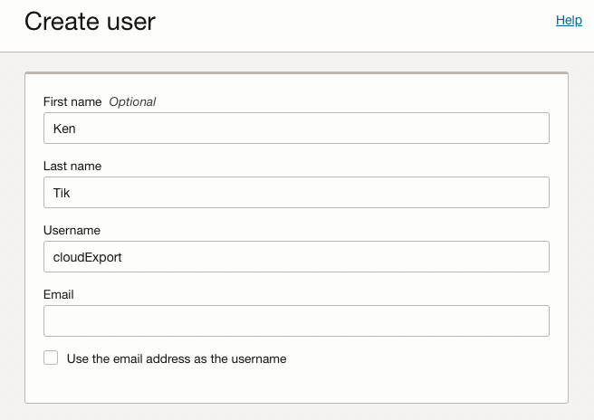
Task: Place cursor on the word 'Ken'
Action: pyautogui.click(x=64, y=129)
